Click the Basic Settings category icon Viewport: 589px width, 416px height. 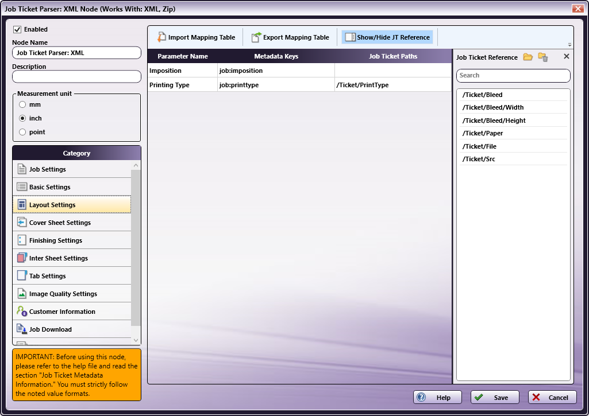point(22,187)
